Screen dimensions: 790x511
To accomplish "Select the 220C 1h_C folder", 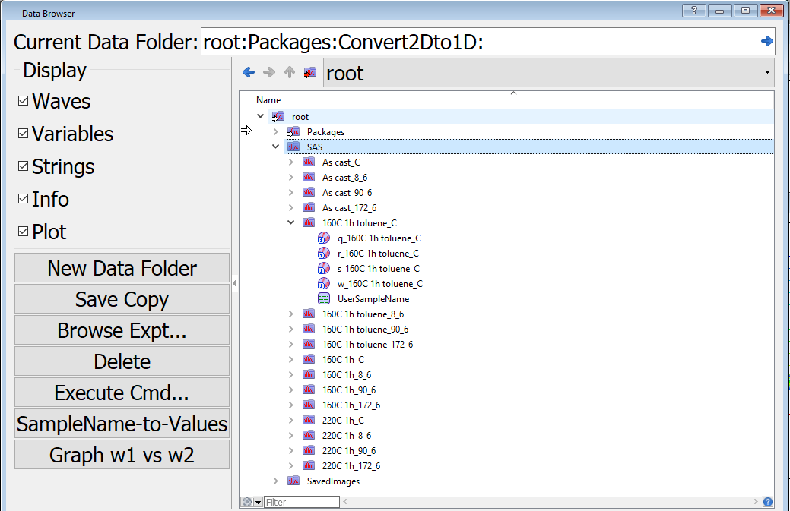I will [343, 421].
